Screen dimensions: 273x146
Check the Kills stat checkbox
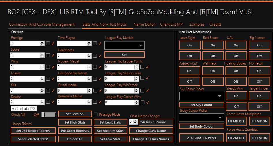pos(48,90)
